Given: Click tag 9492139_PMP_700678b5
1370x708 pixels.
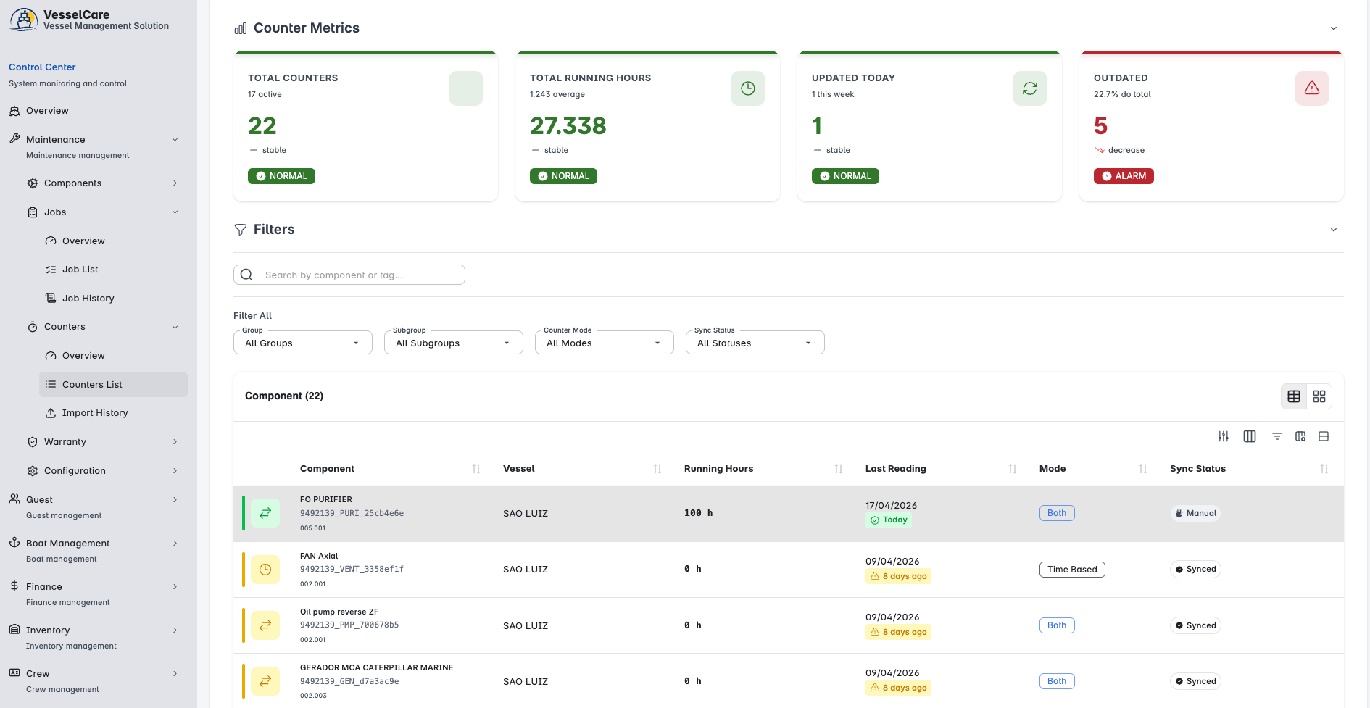Looking at the screenshot, I should click(x=349, y=625).
